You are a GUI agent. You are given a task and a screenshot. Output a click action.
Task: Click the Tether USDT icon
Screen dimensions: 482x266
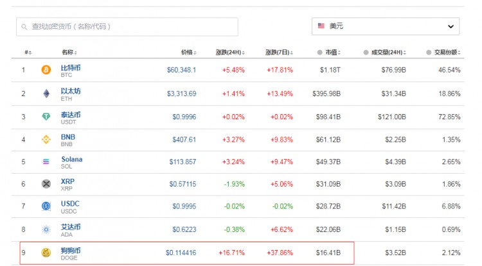46,117
